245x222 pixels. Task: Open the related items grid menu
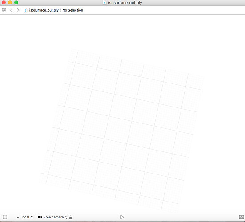(x=4, y=10)
